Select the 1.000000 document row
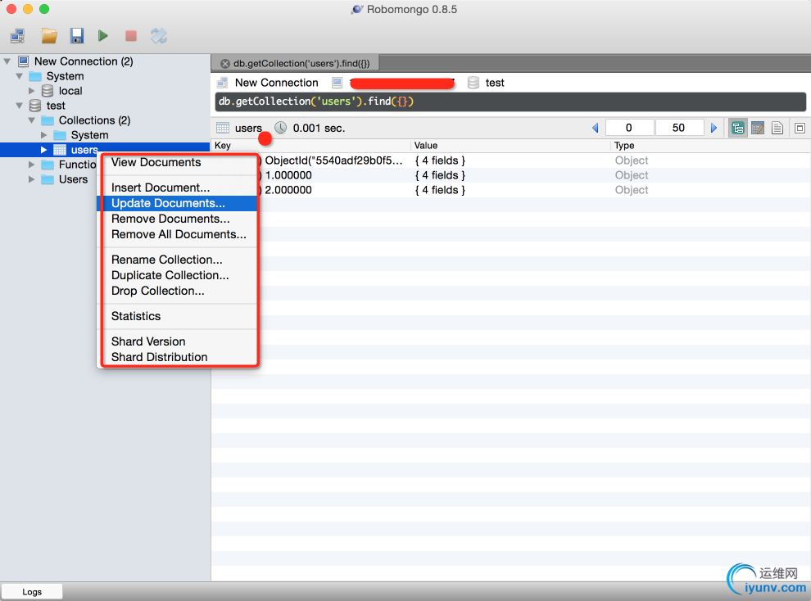 click(x=511, y=175)
